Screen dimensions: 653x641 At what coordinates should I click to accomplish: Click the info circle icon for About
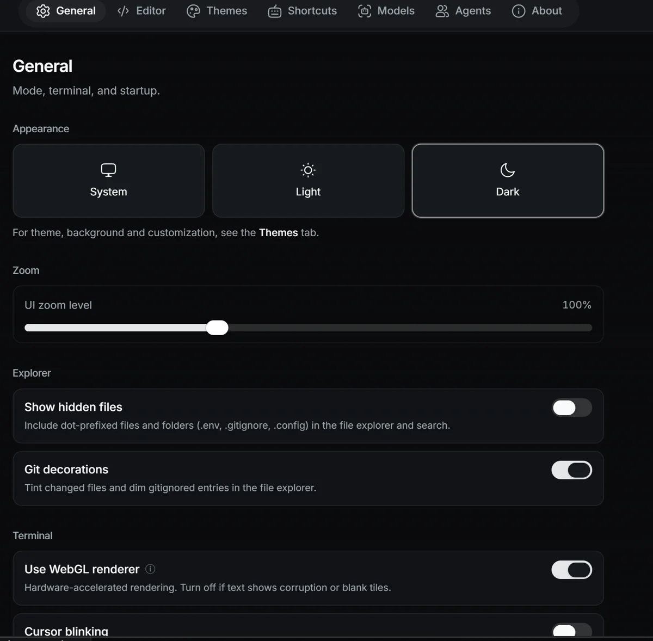[x=519, y=11]
